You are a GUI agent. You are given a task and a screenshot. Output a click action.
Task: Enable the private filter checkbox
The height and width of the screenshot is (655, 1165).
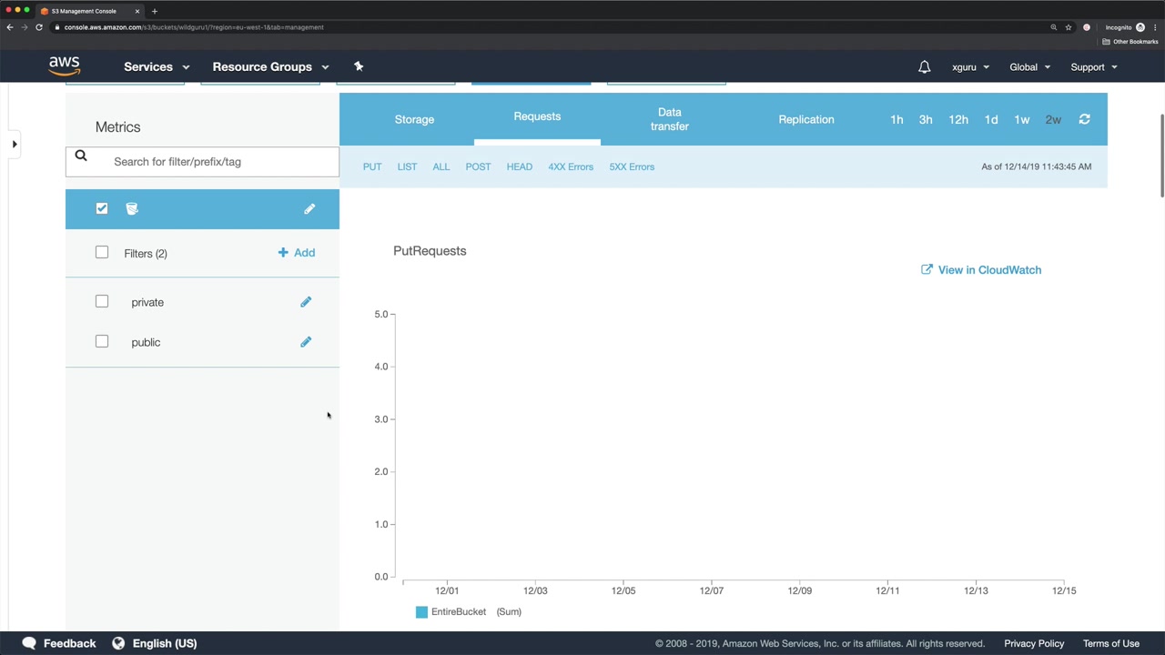tap(102, 301)
